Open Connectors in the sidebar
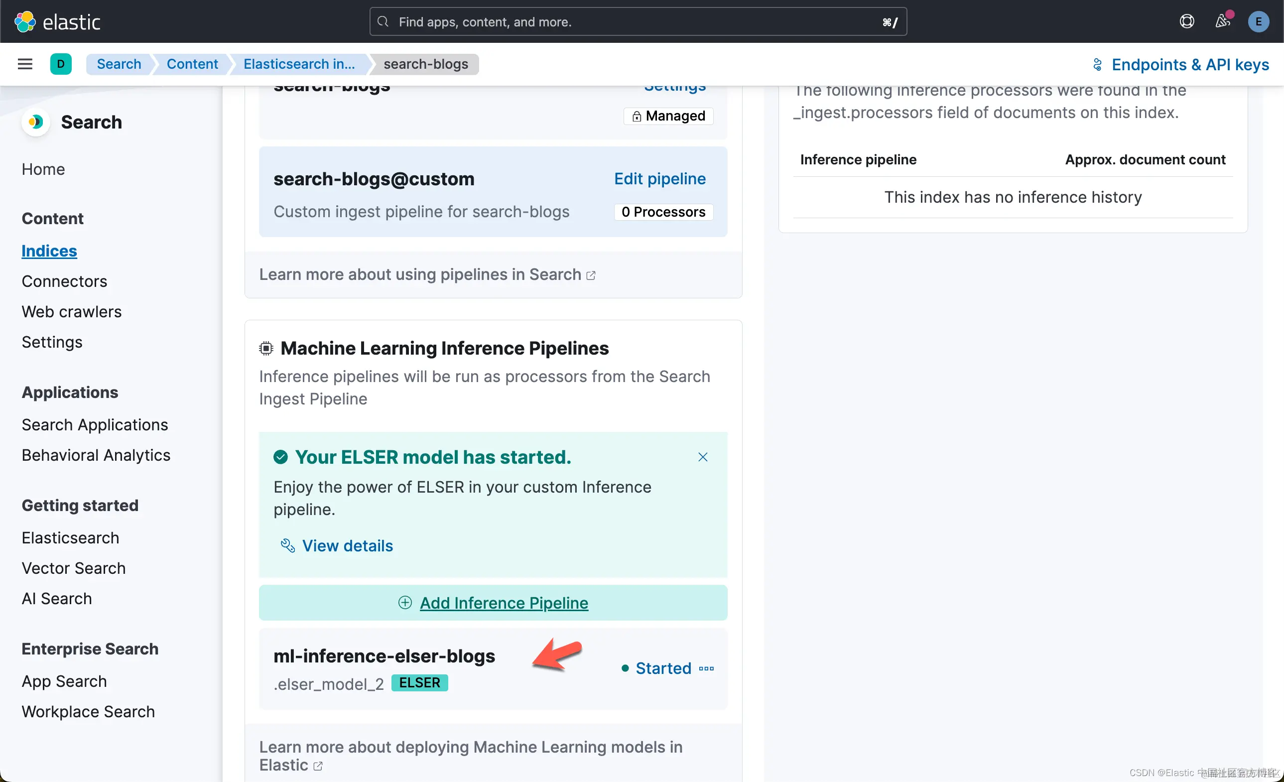1284x782 pixels. pos(64,281)
